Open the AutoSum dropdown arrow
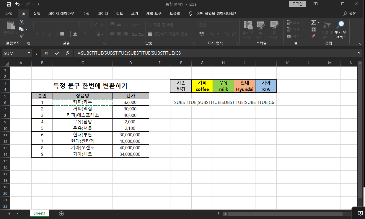Image resolution: width=365 pixels, height=219 pixels. click(x=318, y=22)
